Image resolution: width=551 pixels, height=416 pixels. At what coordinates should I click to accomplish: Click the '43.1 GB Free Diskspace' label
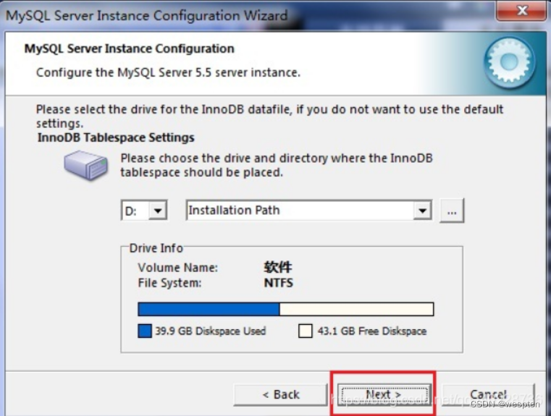point(372,331)
